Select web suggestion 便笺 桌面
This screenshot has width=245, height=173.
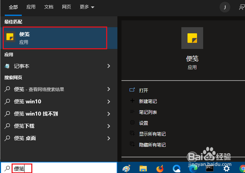[x=59, y=138]
